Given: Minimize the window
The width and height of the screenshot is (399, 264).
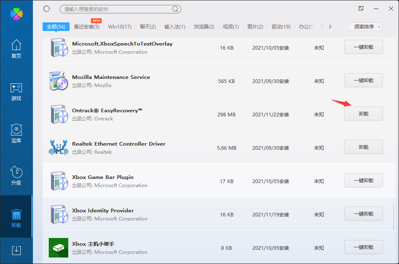Looking at the screenshot, I should [x=376, y=9].
